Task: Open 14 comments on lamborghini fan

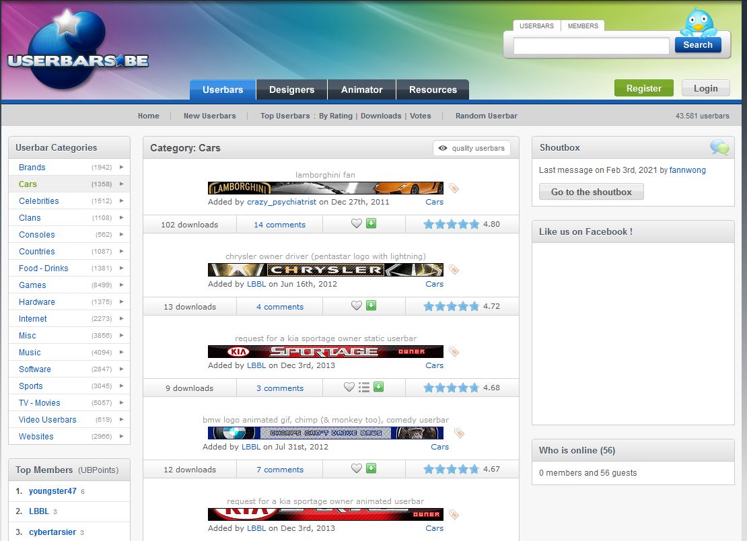Action: [x=280, y=225]
